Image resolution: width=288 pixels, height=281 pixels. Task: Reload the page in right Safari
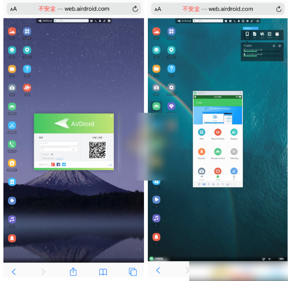tap(279, 9)
